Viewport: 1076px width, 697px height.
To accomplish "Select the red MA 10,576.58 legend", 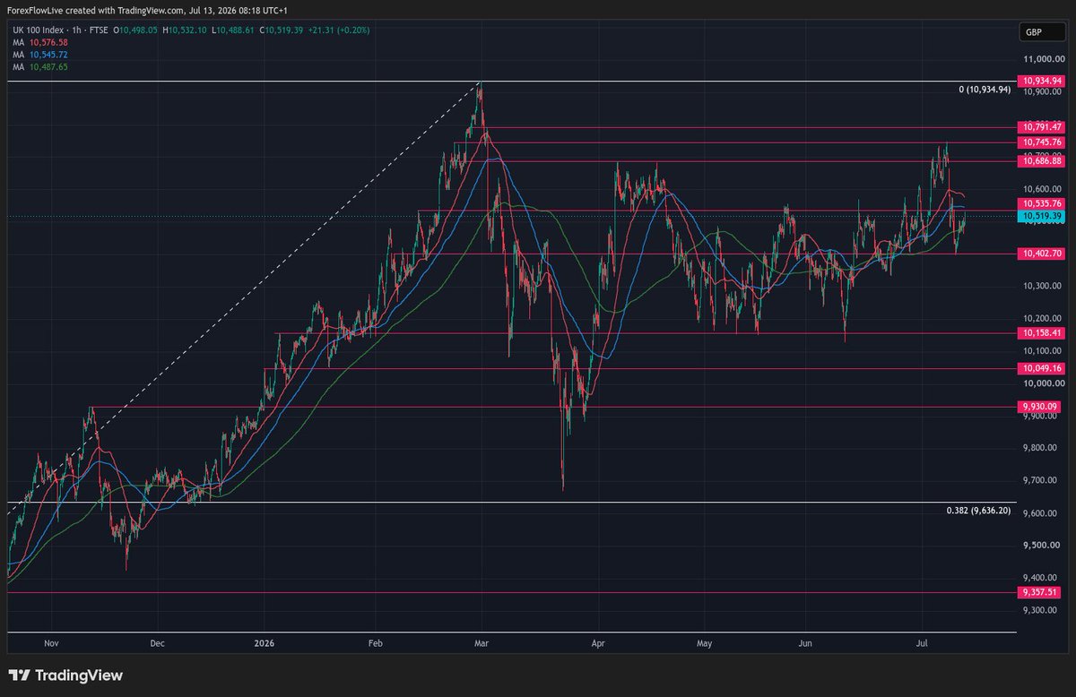I will 39,41.
